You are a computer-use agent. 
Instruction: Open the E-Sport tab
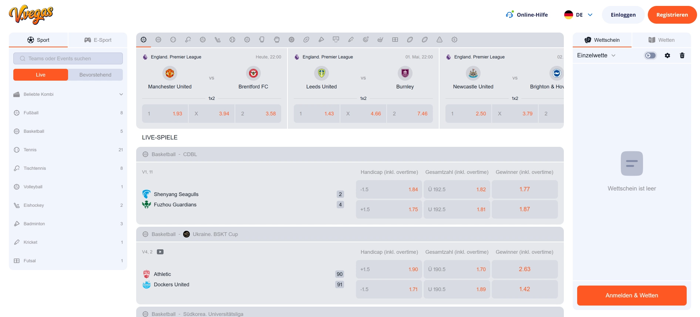tap(98, 40)
